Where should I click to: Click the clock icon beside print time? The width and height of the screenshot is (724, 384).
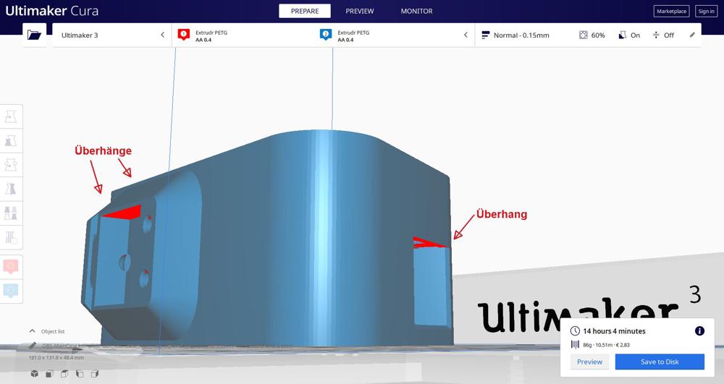click(575, 331)
